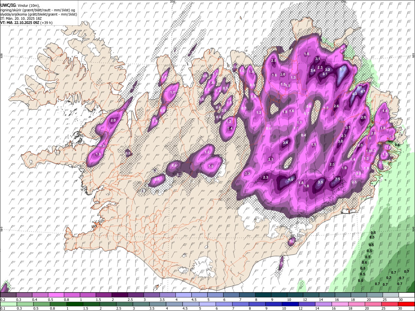Select the pale grey snow legend swatch between 25 and 30
This screenshot has height=311, width=415.
pos(391,295)
